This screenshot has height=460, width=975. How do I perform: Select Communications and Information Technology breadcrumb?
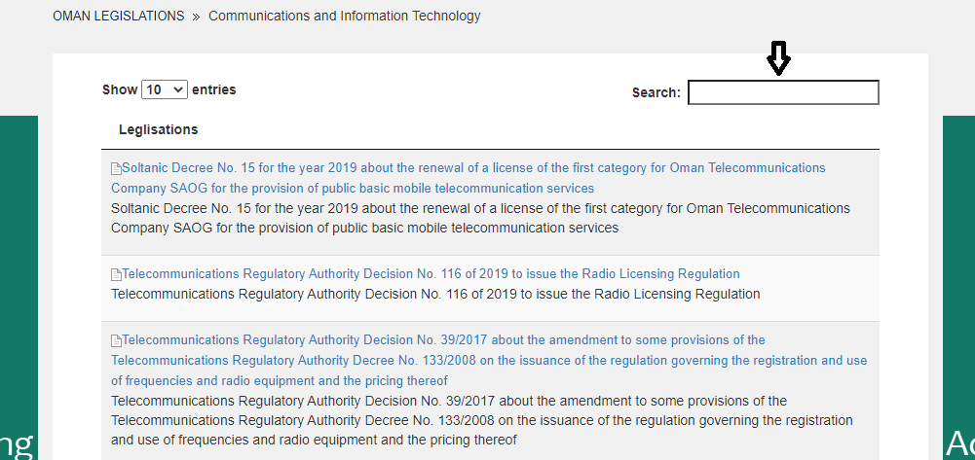[344, 17]
